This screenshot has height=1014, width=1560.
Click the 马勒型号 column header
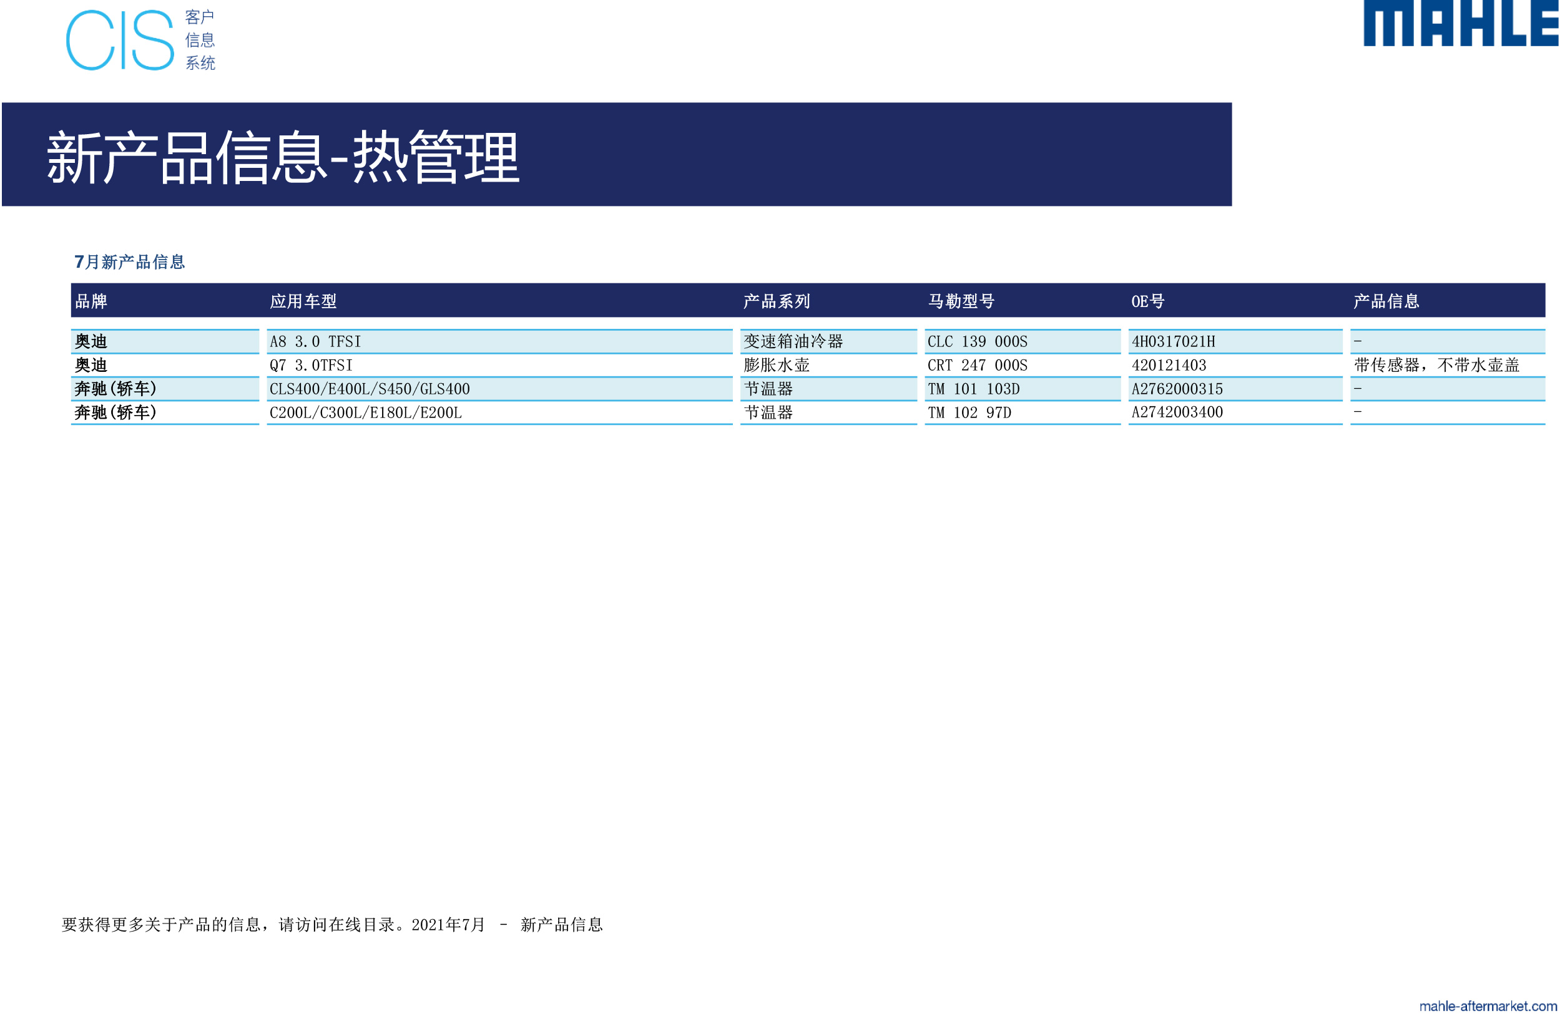point(961,301)
